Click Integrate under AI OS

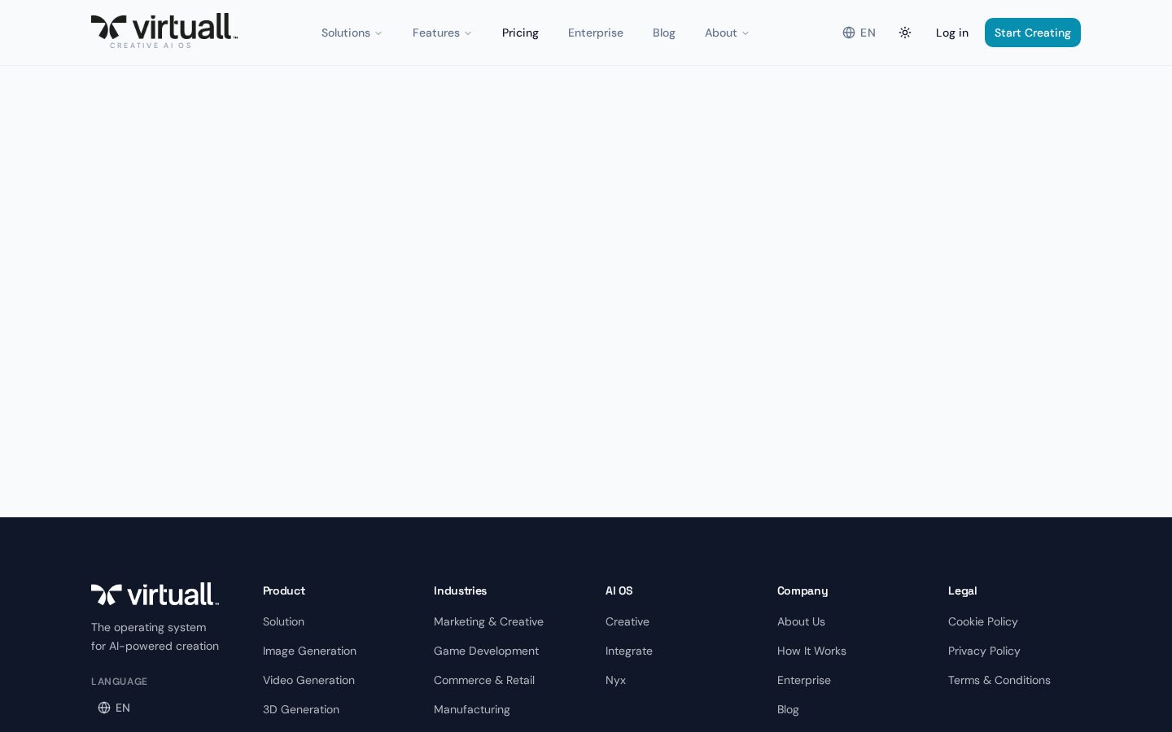click(629, 651)
